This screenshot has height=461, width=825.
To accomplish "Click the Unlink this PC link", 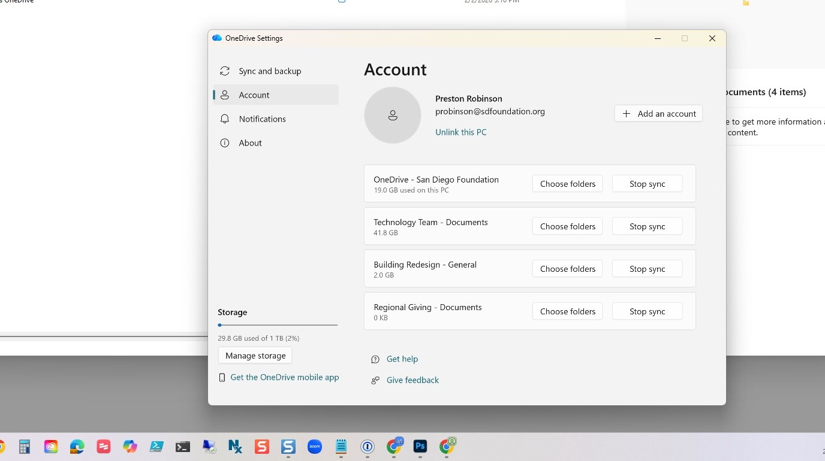I will (x=461, y=132).
